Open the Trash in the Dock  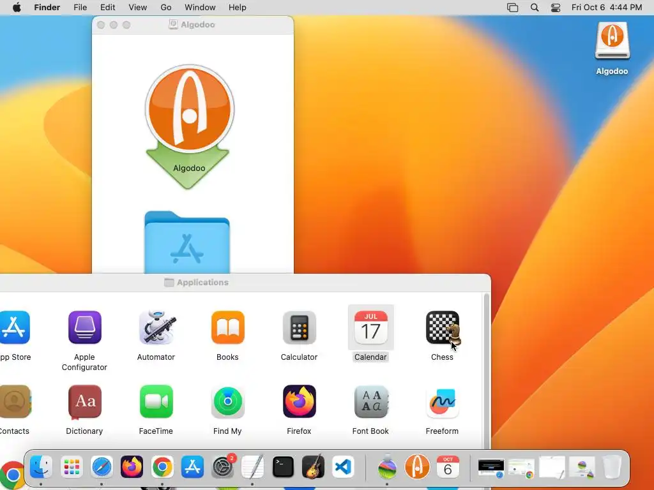[612, 466]
